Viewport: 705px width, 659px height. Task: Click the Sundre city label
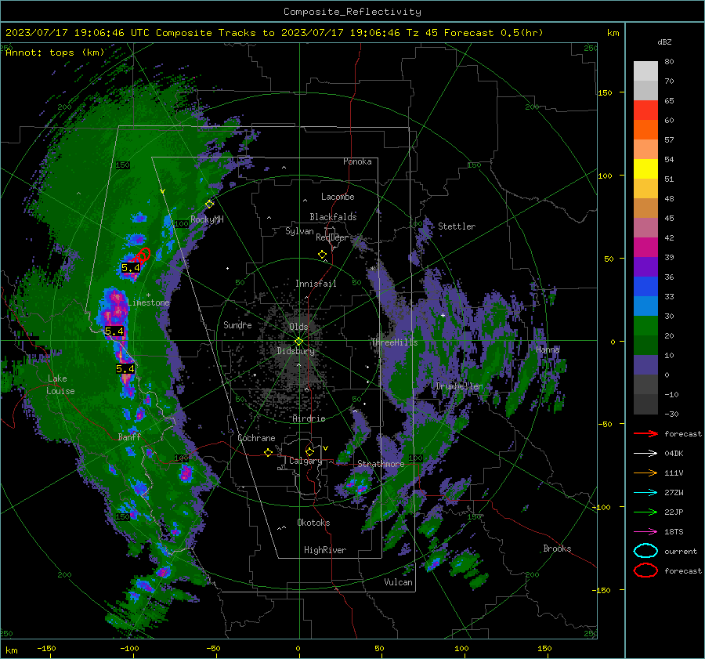237,324
